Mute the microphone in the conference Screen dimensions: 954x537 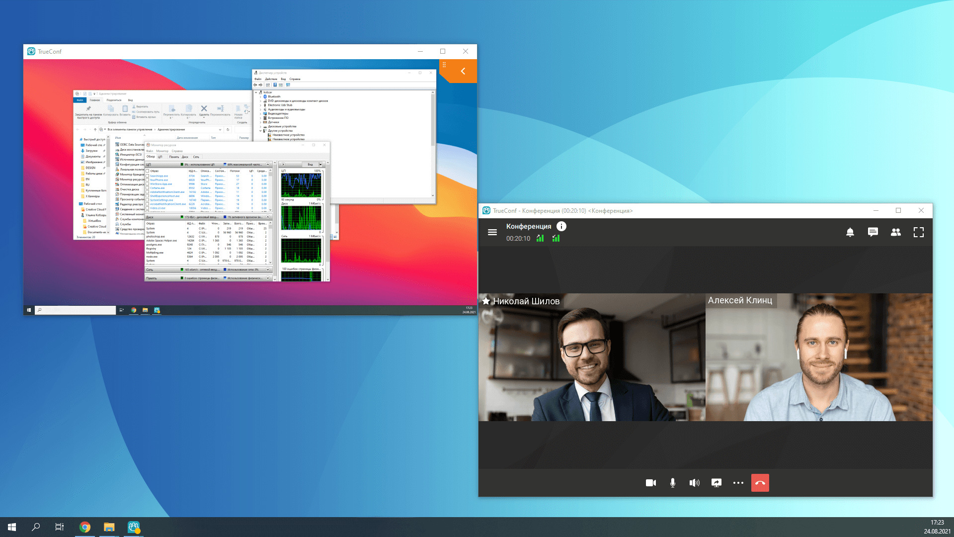click(673, 483)
